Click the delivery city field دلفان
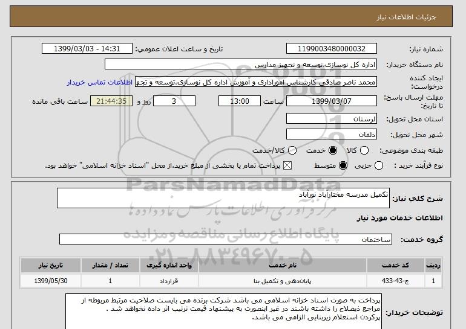 click(x=332, y=135)
